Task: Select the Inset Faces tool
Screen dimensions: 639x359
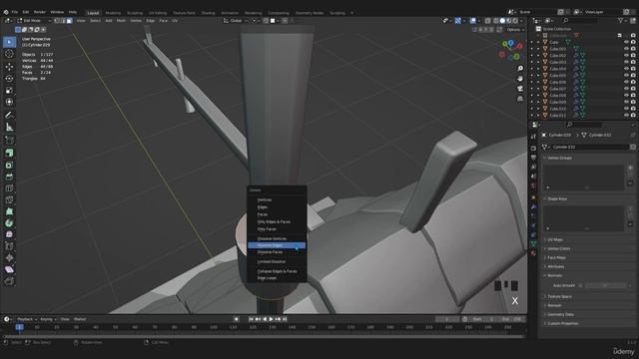Action: (x=9, y=165)
